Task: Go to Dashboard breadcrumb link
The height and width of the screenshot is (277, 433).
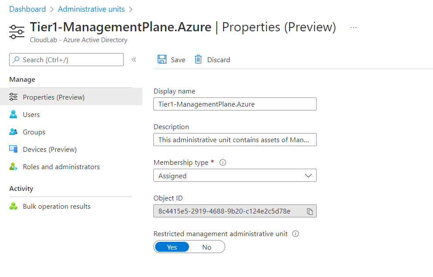Action: [27, 9]
